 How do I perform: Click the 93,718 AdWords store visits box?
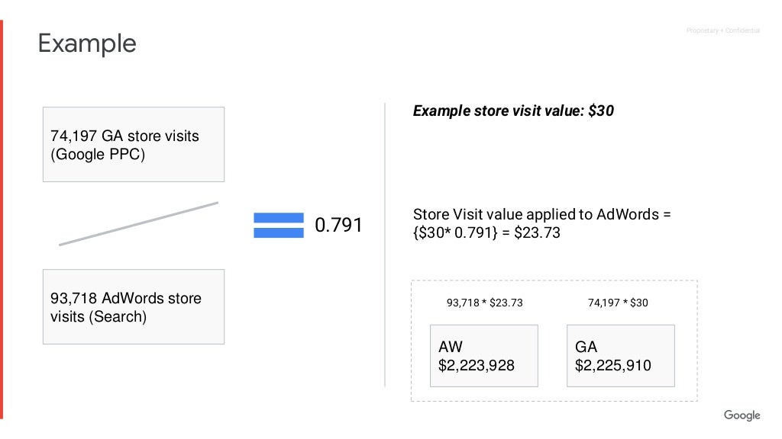click(134, 306)
